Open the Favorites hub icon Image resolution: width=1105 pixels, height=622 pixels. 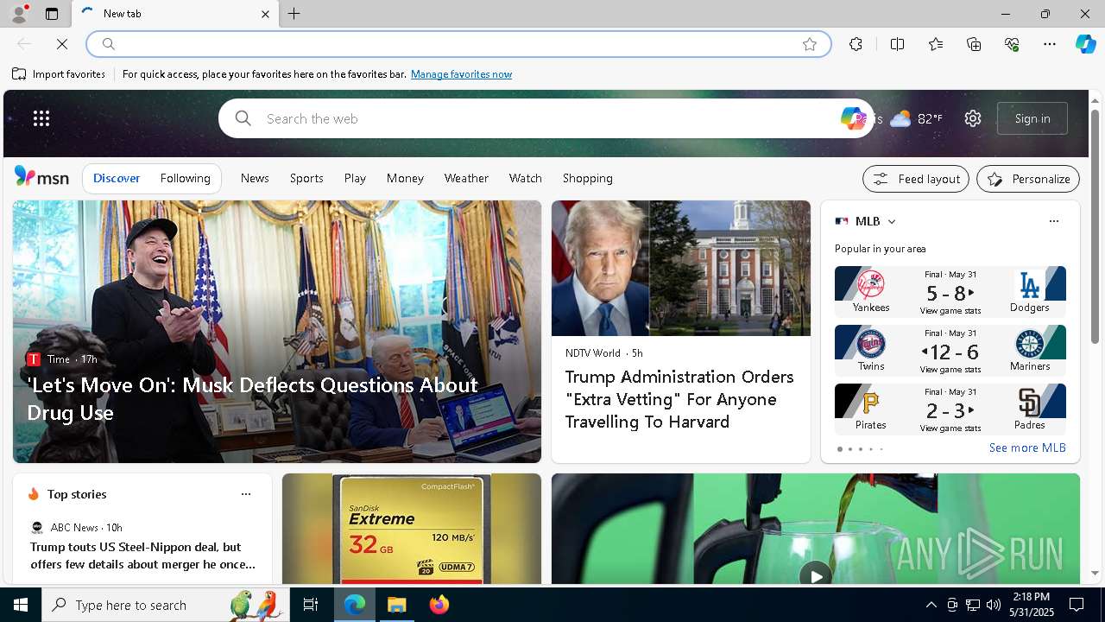tap(936, 44)
